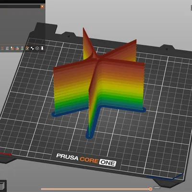192x192 pixels.
Task: Toggle the checkered center of gravity icon
Action: click(x=32, y=48)
